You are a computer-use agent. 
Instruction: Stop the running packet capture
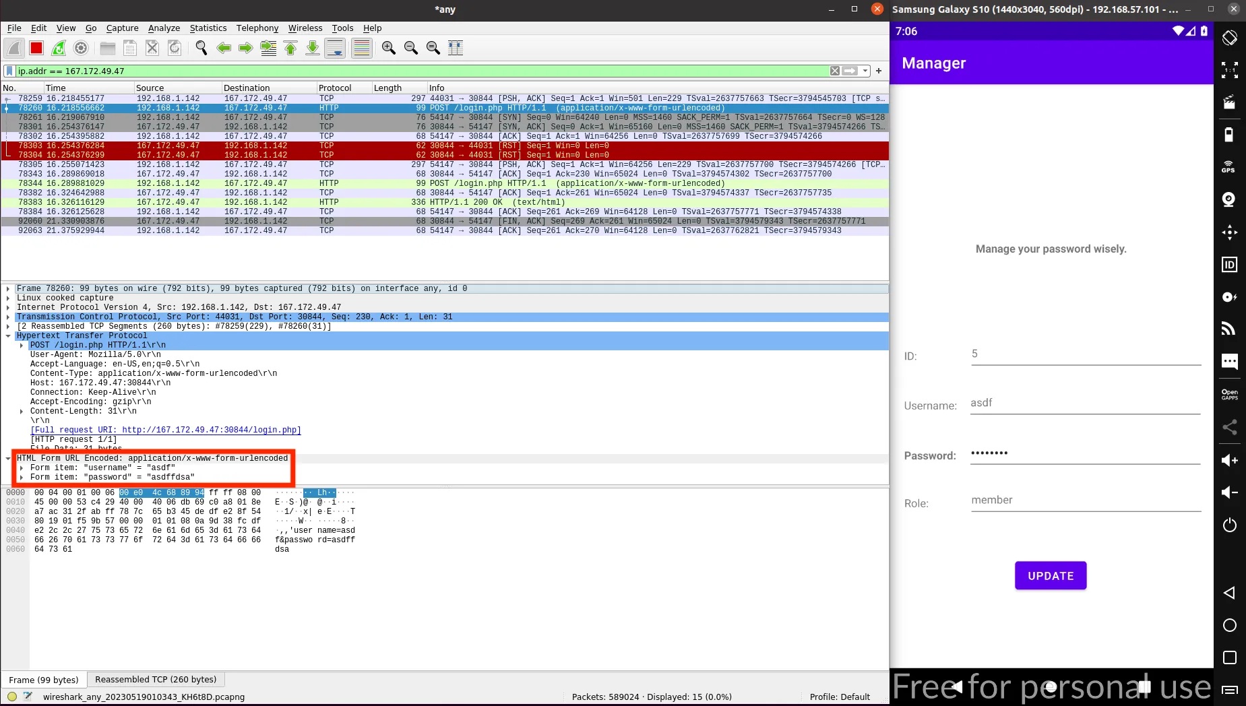pyautogui.click(x=36, y=48)
